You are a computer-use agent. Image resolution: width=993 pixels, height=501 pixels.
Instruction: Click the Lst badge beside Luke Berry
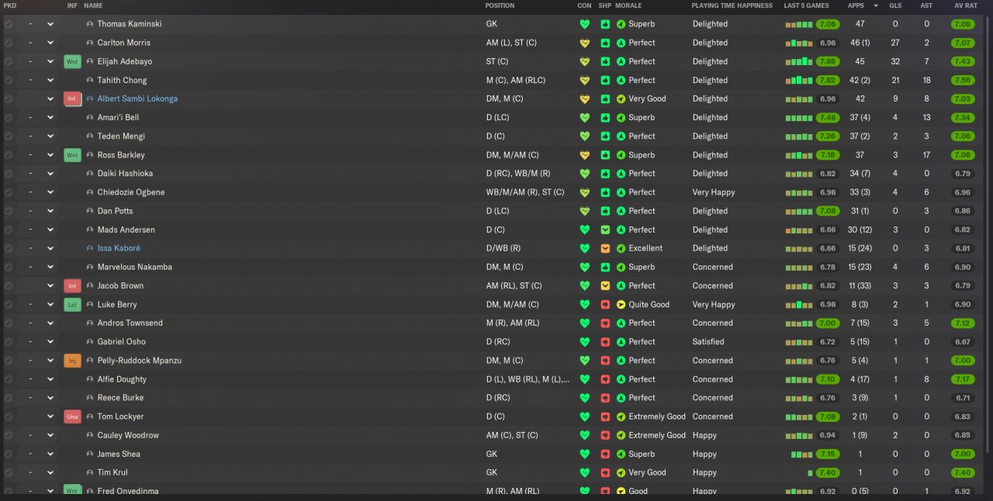point(72,305)
